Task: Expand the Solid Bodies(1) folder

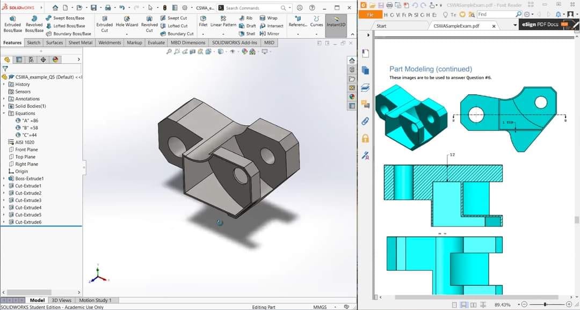Action: click(x=4, y=106)
